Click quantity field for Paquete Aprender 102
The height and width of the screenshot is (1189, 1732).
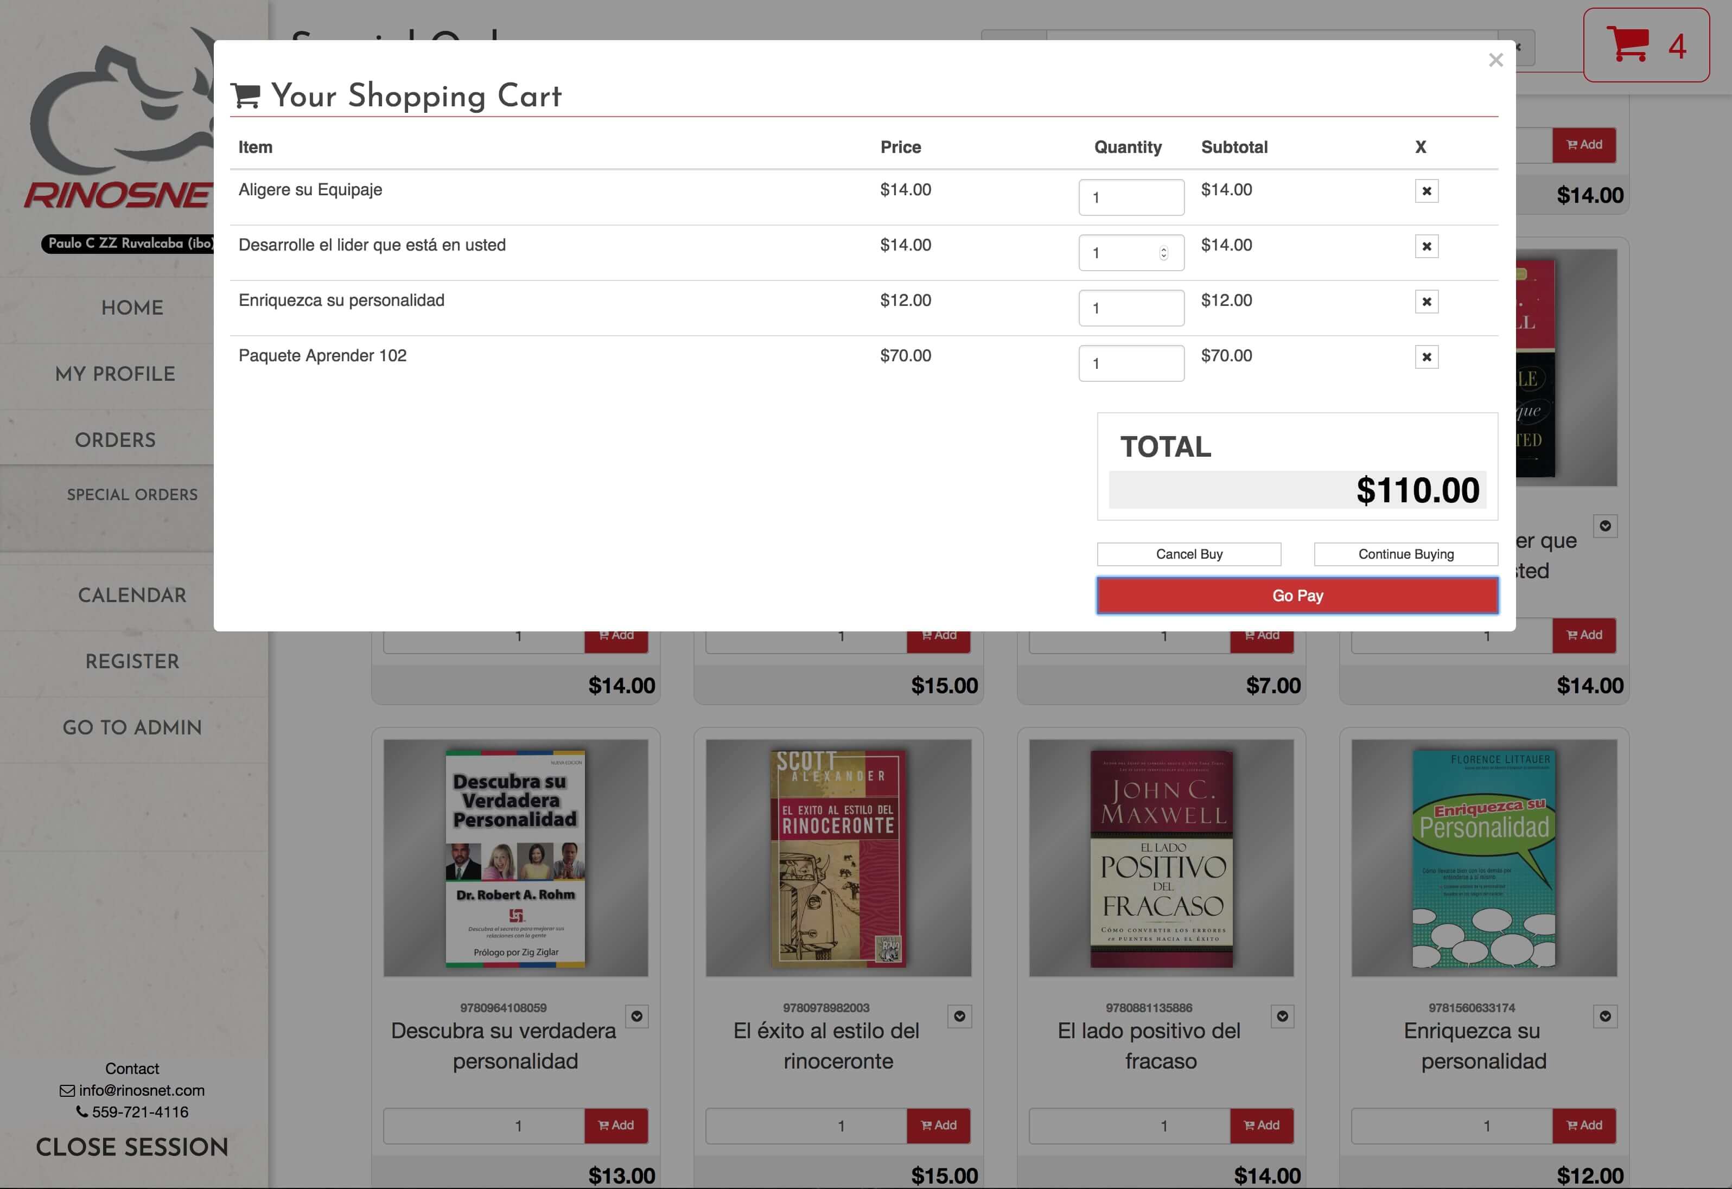[x=1131, y=363]
